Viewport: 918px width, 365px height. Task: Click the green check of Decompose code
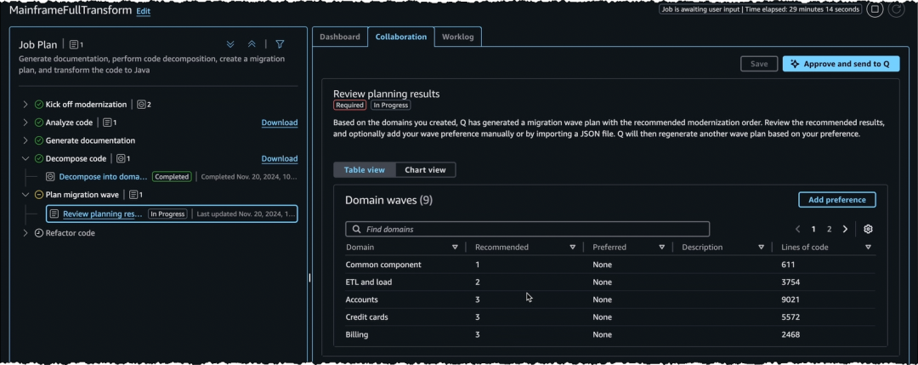[x=38, y=159]
